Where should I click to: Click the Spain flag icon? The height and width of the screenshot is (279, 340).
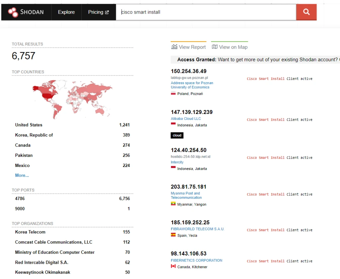click(173, 235)
